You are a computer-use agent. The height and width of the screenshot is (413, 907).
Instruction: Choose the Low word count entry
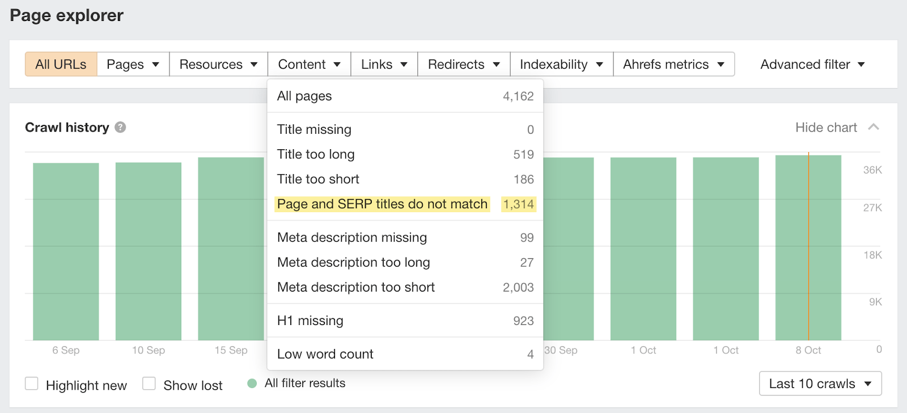point(325,355)
